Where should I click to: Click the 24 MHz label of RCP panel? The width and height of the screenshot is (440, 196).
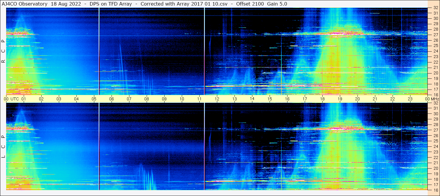(x=435, y=51)
